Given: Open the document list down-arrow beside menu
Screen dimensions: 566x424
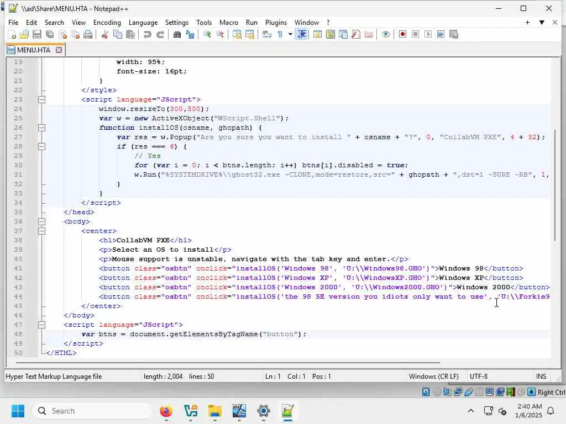Looking at the screenshot, I should click(542, 22).
